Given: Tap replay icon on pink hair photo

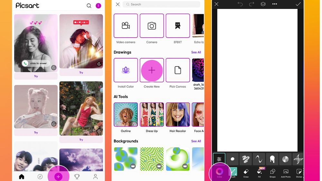Looking at the screenshot, I should (x=54, y=124).
